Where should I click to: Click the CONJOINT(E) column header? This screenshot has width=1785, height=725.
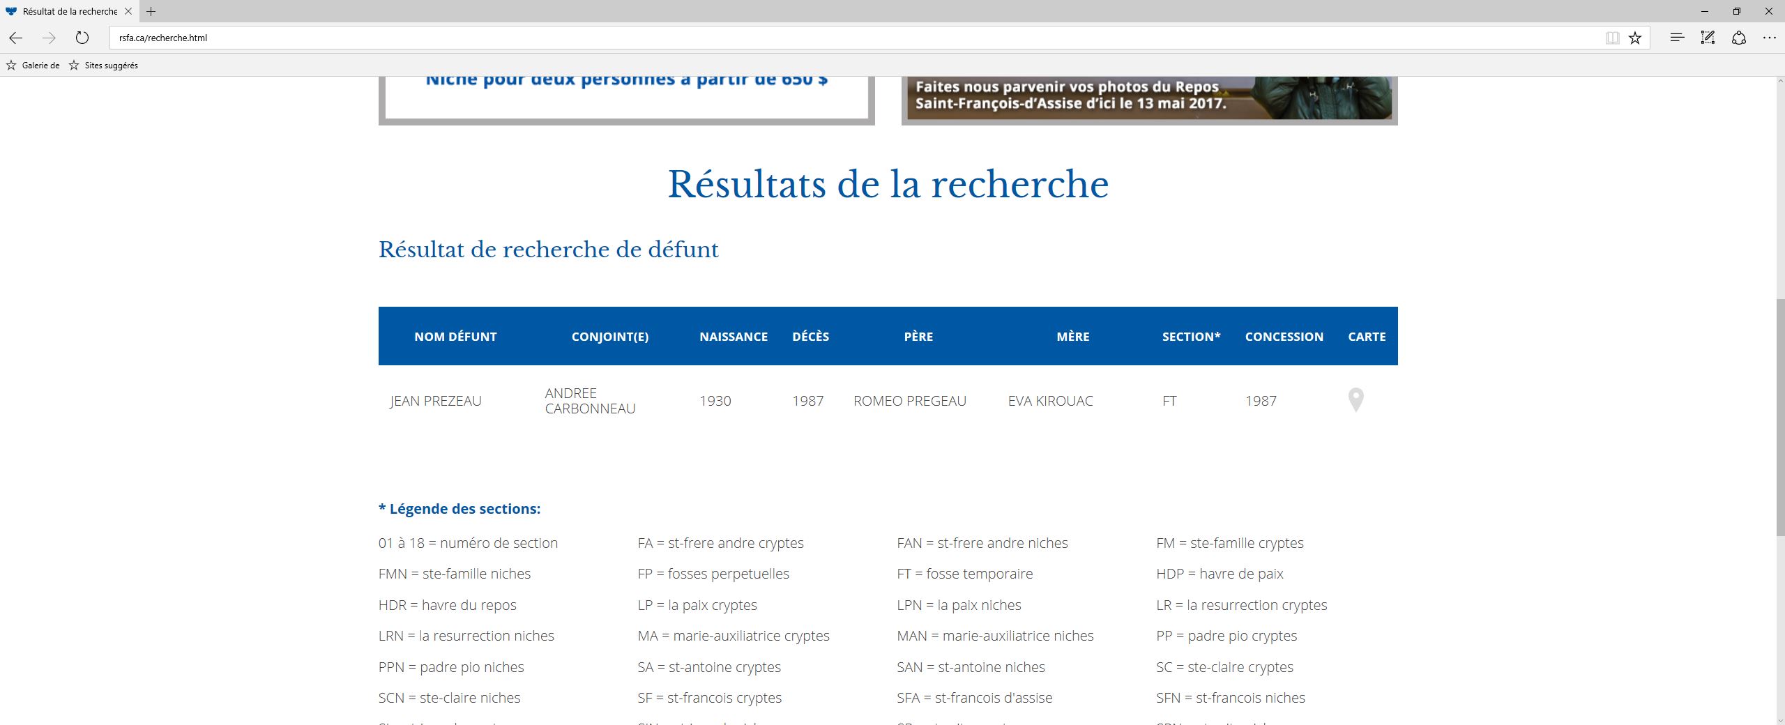[610, 337]
